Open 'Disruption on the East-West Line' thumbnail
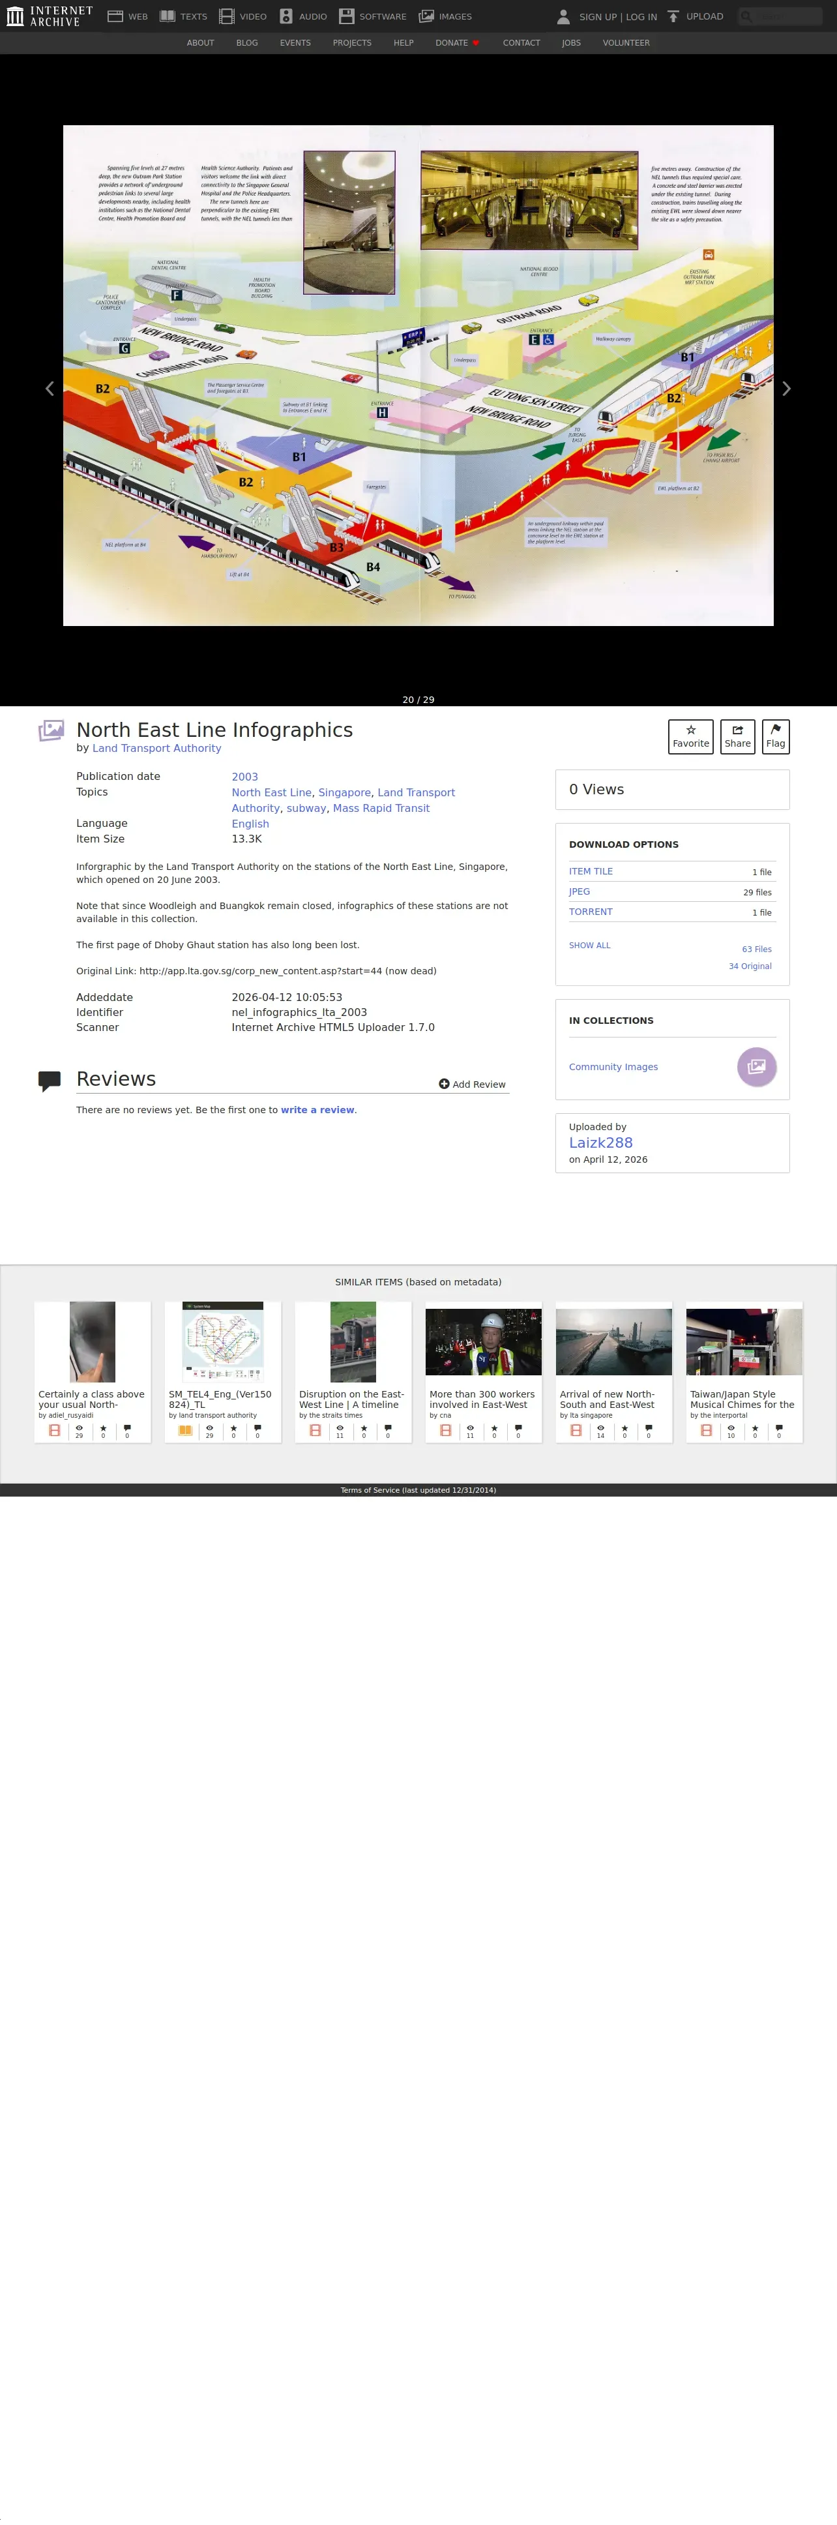 tap(354, 1342)
